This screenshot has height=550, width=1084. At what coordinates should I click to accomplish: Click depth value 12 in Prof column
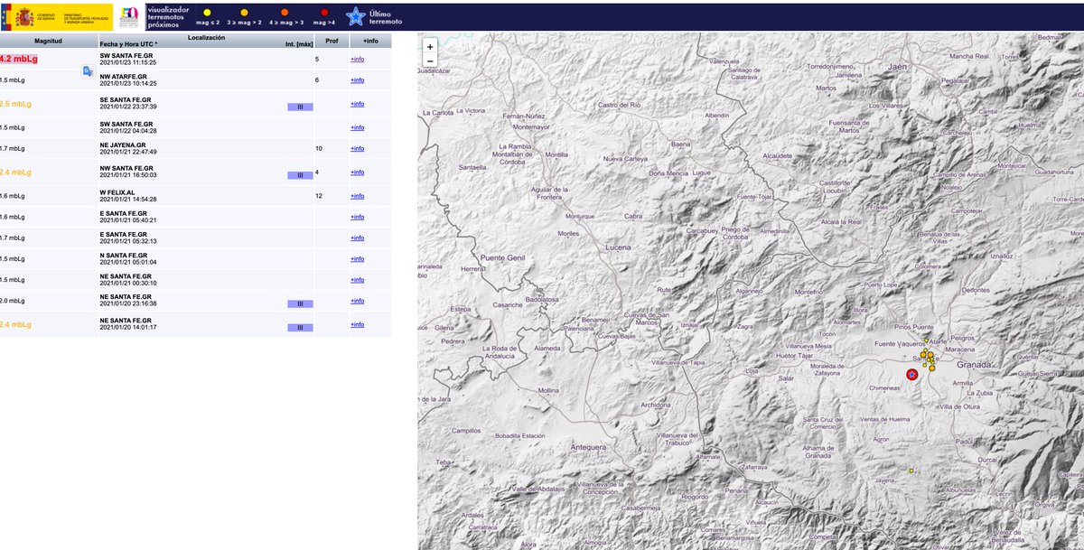[318, 196]
